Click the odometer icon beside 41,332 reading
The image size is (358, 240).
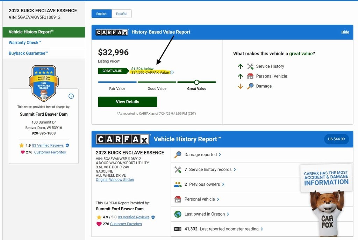tap(178, 229)
